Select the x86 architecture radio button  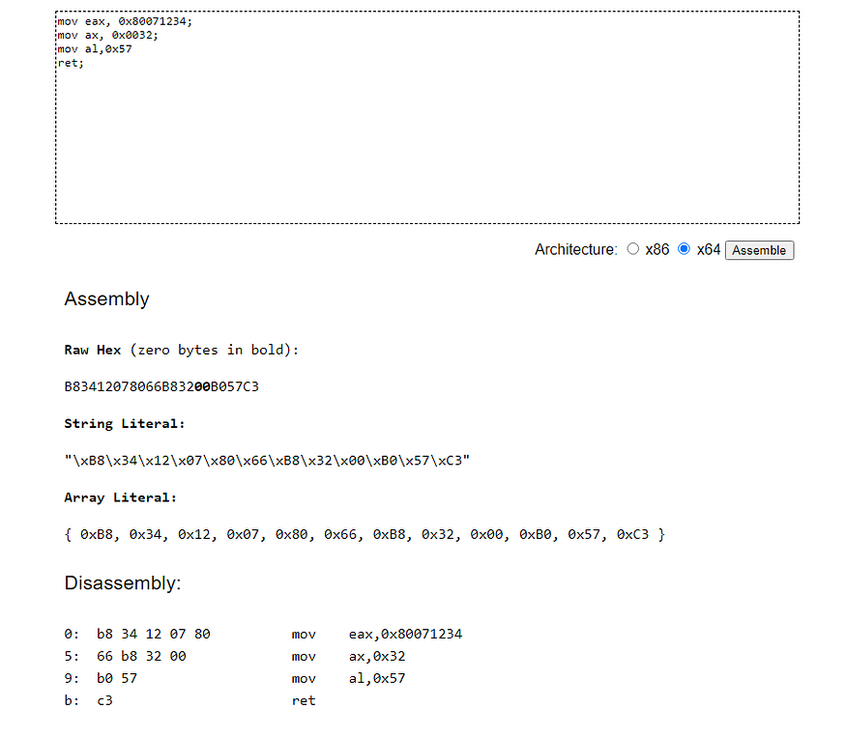coord(633,249)
